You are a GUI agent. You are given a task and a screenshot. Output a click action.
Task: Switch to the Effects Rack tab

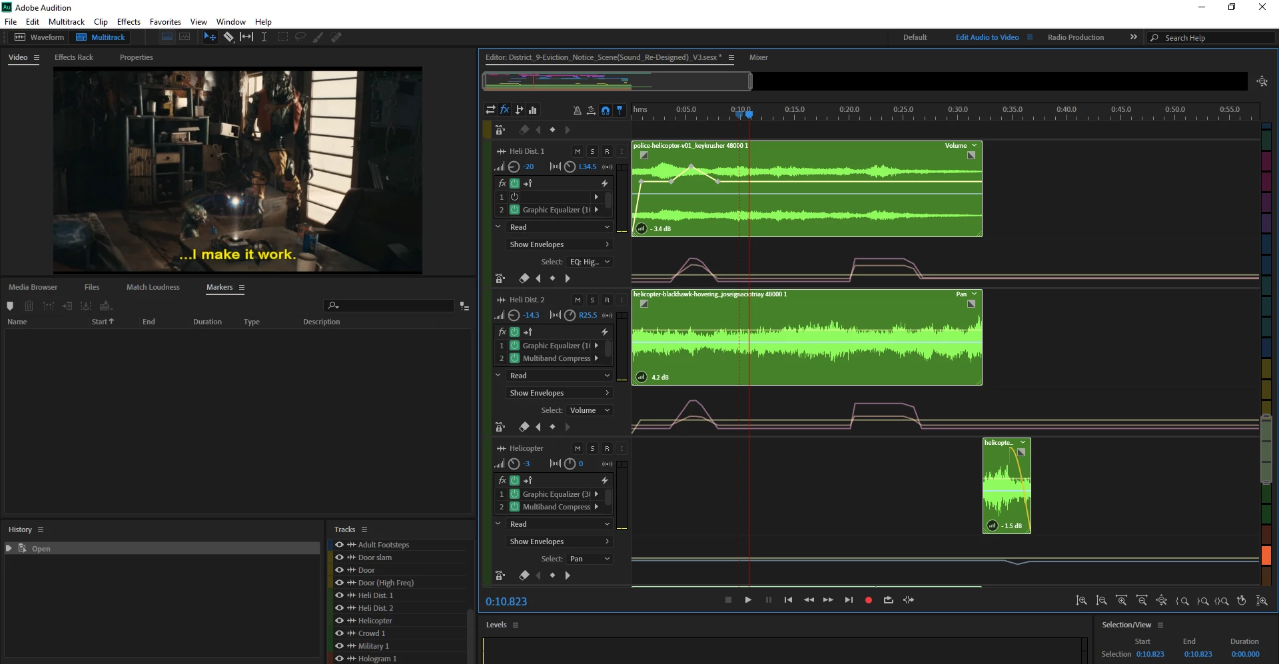[74, 57]
